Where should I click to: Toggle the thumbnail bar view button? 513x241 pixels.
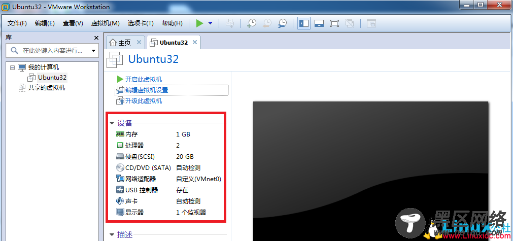[x=319, y=23]
